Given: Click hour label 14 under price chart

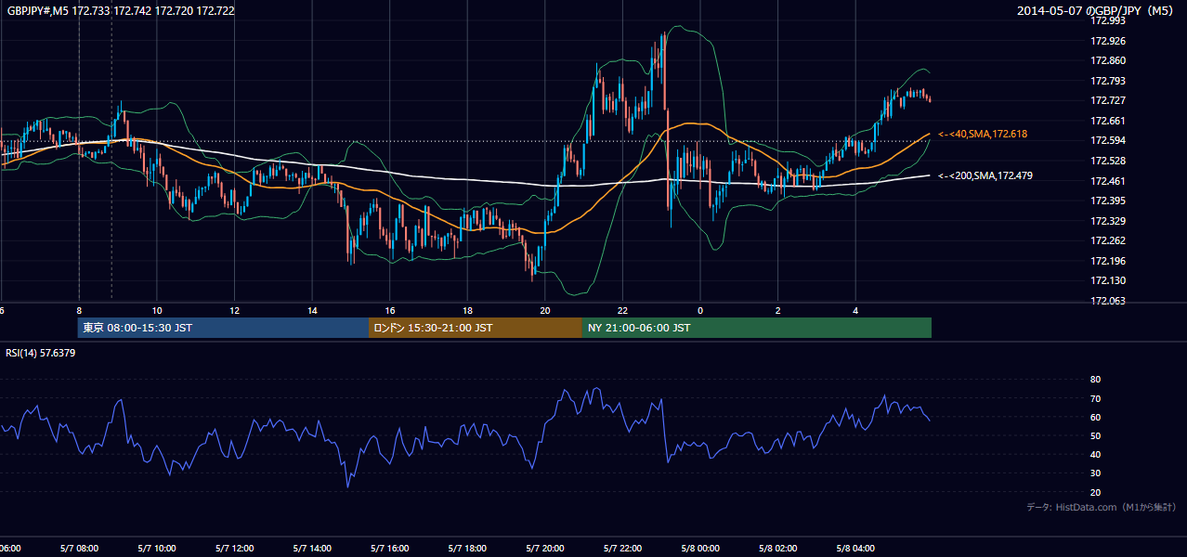Looking at the screenshot, I should point(312,311).
